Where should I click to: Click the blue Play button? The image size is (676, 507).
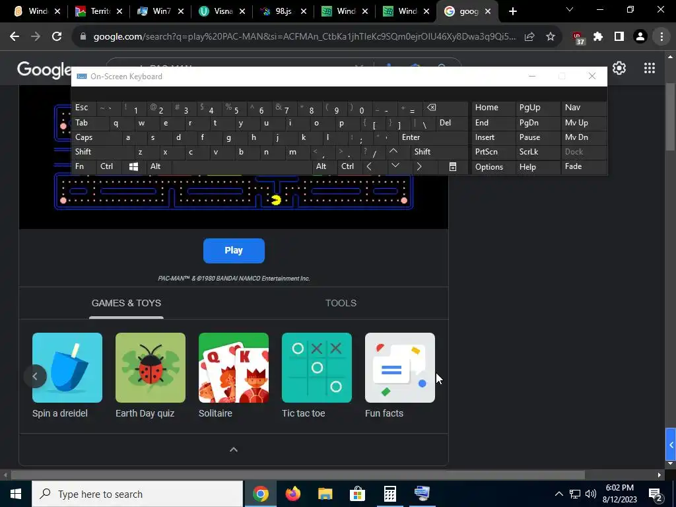(x=234, y=250)
